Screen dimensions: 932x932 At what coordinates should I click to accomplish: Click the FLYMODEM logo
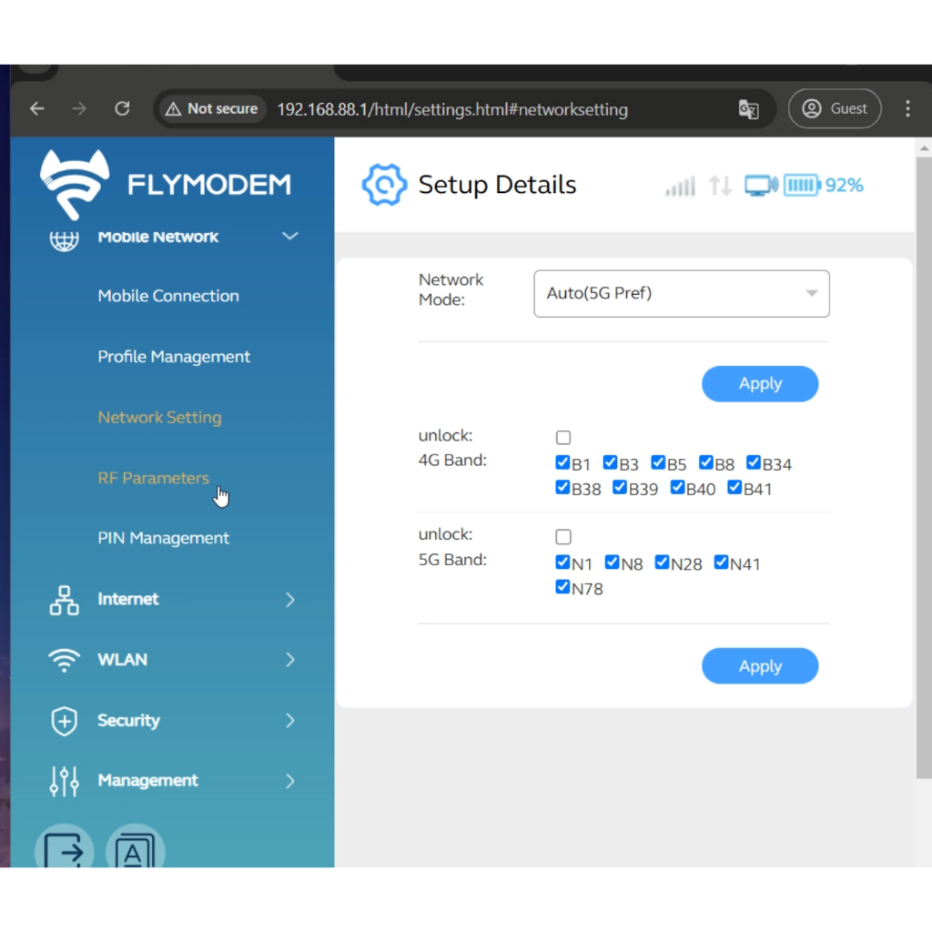pyautogui.click(x=166, y=185)
